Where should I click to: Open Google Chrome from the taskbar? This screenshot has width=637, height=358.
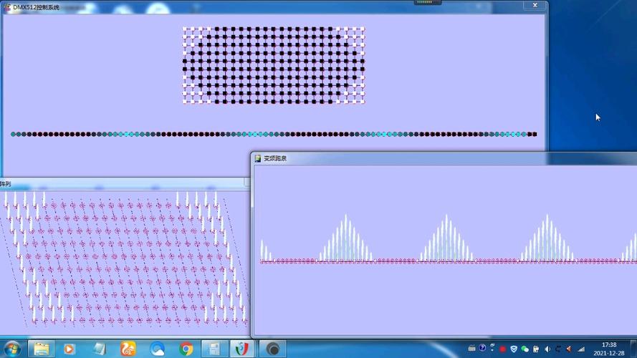(x=186, y=349)
